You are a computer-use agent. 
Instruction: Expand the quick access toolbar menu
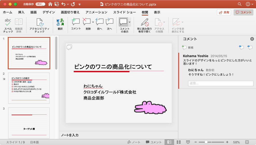click(80, 4)
